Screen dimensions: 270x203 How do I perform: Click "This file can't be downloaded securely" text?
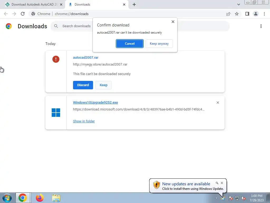tap(102, 74)
